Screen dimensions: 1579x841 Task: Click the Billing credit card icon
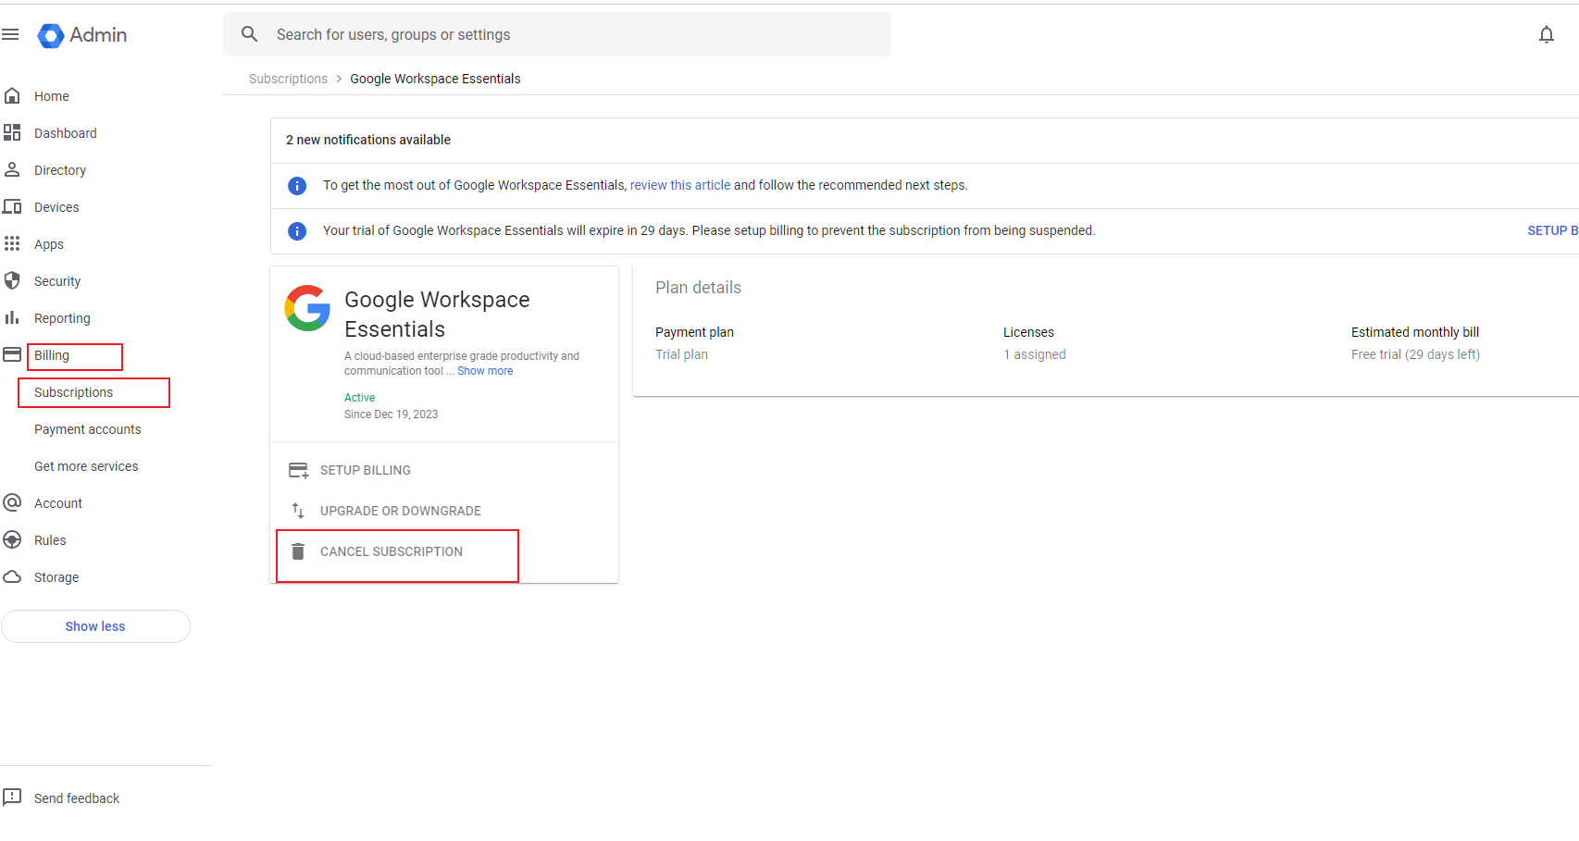tap(12, 355)
